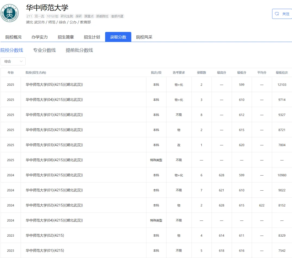Viewport: 292px width, 258px height.
Task: Switch to 专业分数线 sub-tab
Action: [44, 50]
